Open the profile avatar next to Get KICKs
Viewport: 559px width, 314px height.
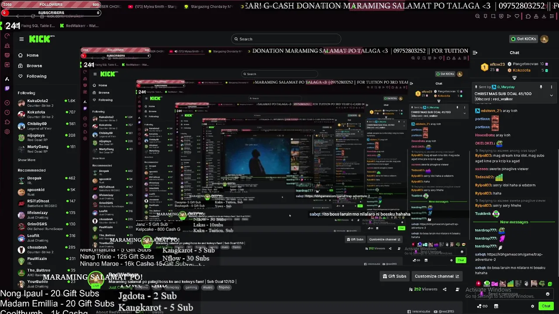[544, 39]
